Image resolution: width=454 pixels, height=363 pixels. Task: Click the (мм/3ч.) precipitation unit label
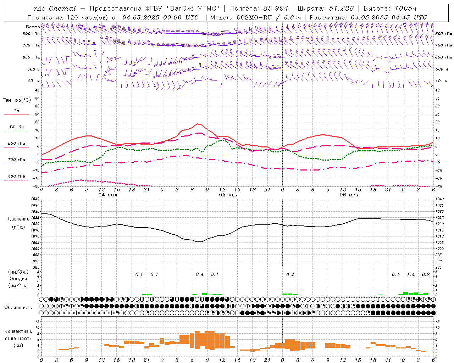[x=18, y=272]
